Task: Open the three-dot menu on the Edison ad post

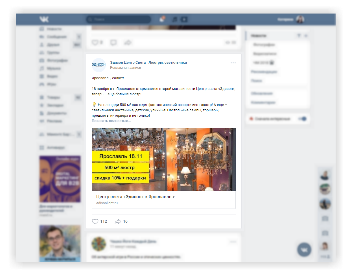Action: tap(233, 63)
